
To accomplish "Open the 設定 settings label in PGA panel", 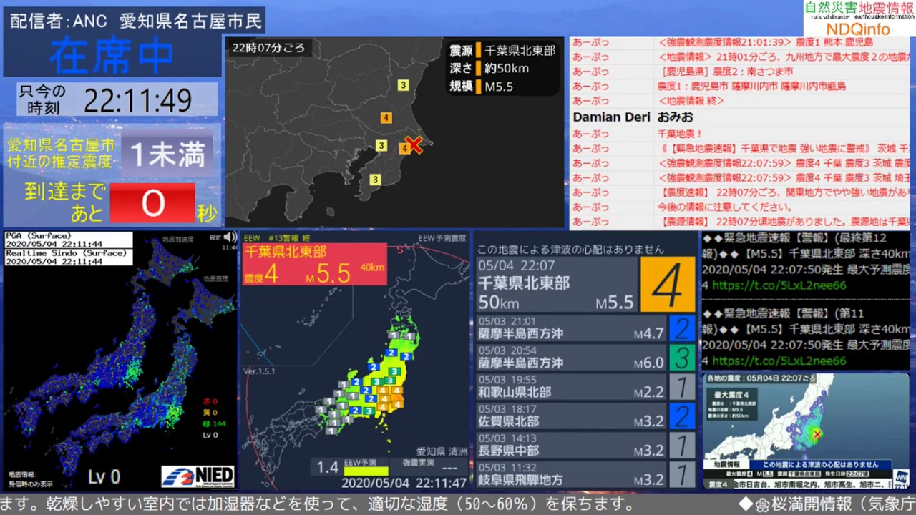I will pos(215,237).
